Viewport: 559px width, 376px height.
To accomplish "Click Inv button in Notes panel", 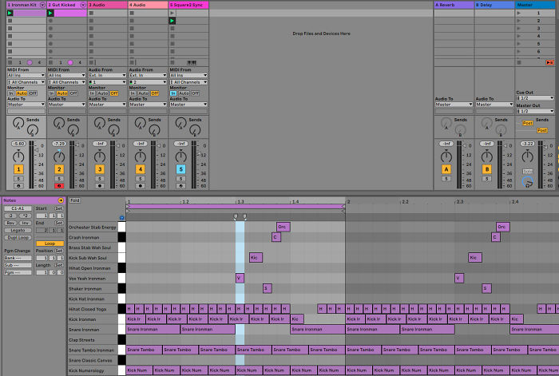I will [25, 223].
